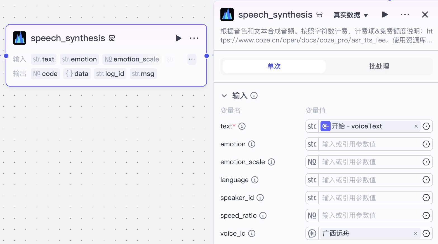
Task: Select the 单次 tab
Action: pyautogui.click(x=274, y=66)
